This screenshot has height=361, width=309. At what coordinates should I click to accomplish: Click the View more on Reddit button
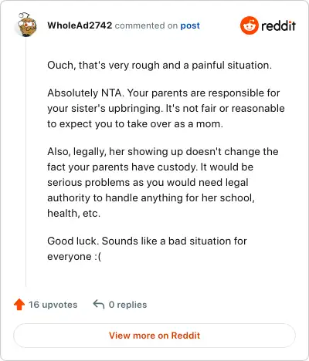[154, 336]
